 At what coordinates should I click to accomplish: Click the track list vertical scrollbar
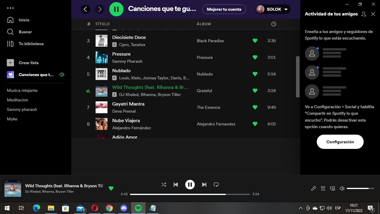tap(298, 77)
